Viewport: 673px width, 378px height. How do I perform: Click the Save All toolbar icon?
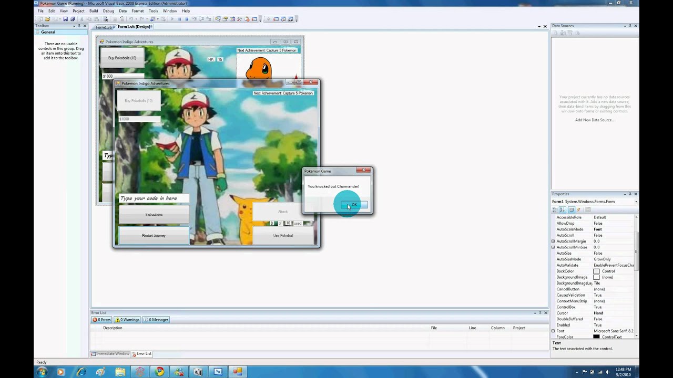coord(73,19)
